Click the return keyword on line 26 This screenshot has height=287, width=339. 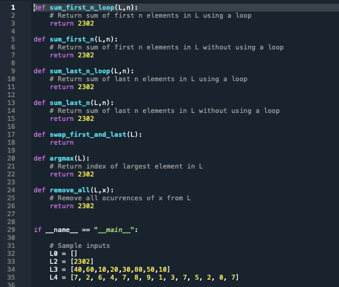(62, 206)
